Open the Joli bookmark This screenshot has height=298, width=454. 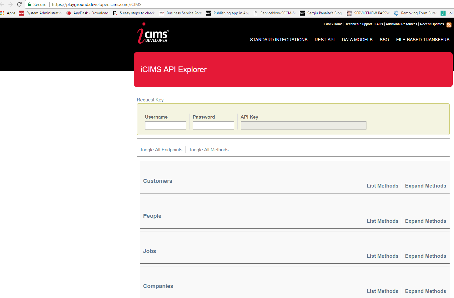(x=447, y=13)
